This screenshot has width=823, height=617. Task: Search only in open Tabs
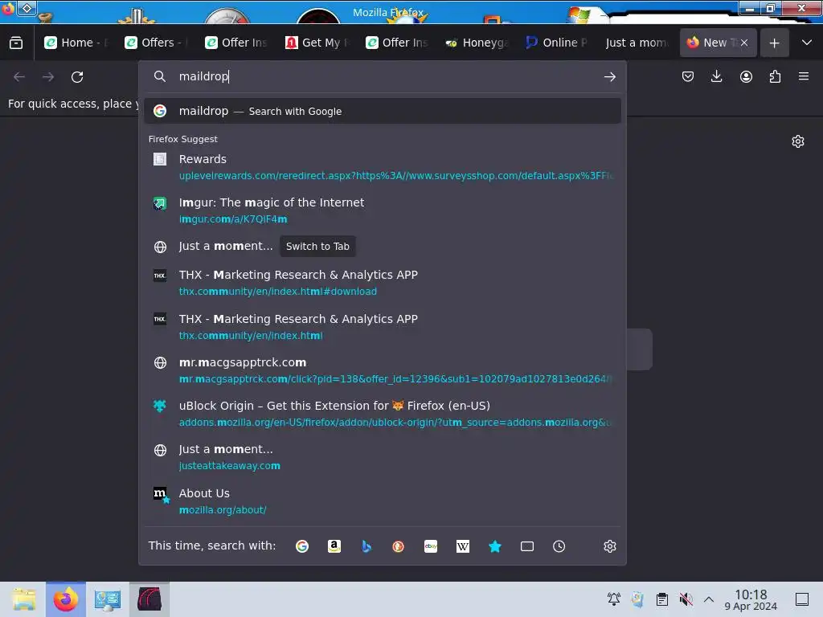point(527,546)
